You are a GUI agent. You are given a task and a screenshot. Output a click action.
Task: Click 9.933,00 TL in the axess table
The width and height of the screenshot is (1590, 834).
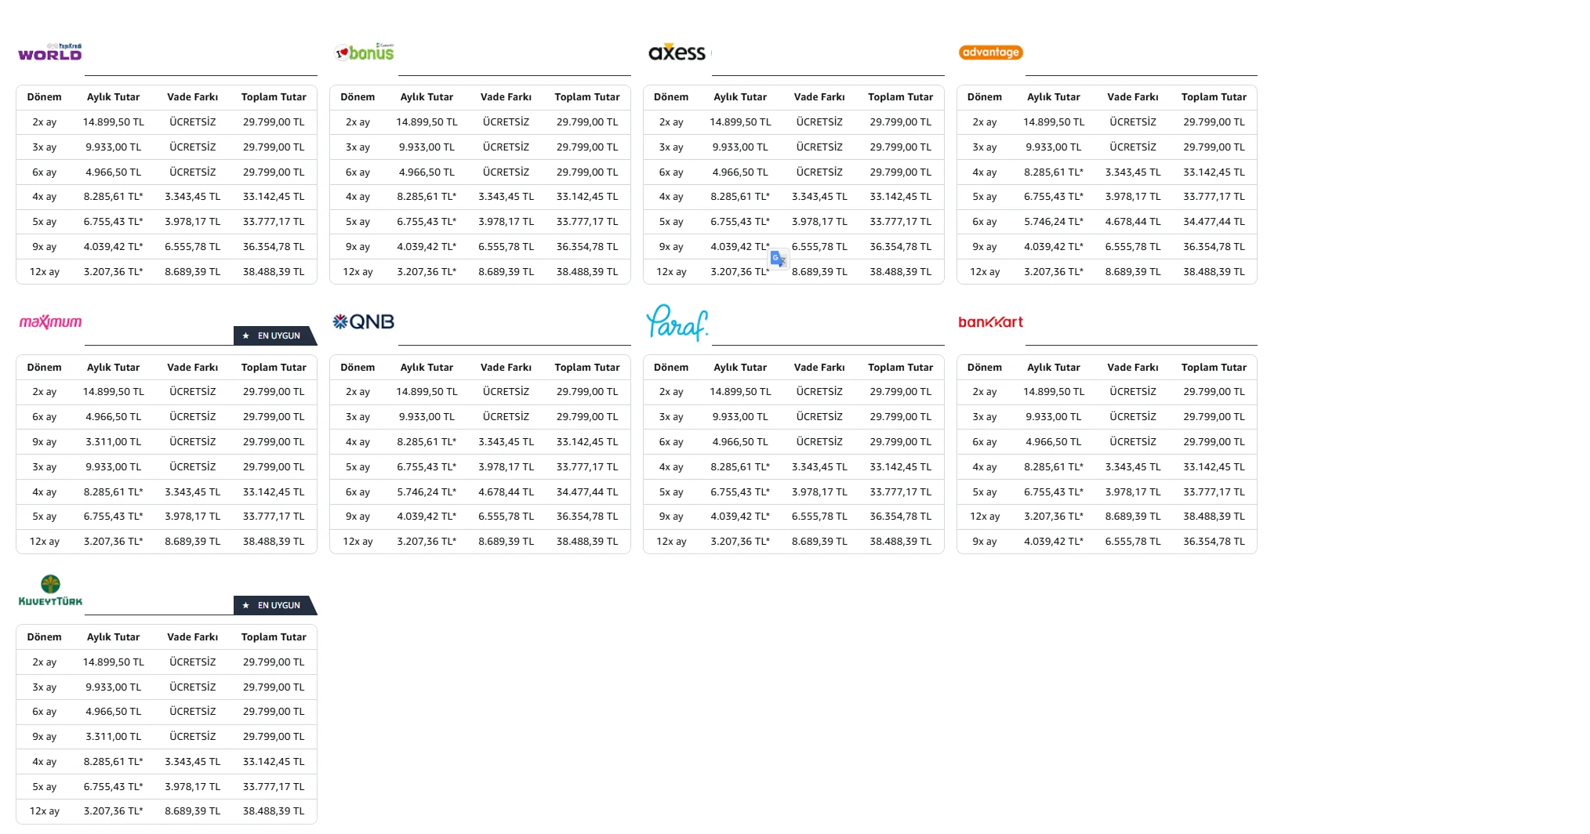(741, 147)
